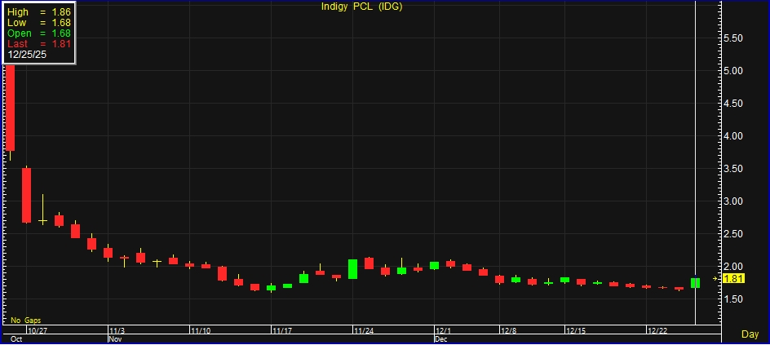The width and height of the screenshot is (770, 345).
Task: Click the 3.50 price axis label
Action: [735, 169]
